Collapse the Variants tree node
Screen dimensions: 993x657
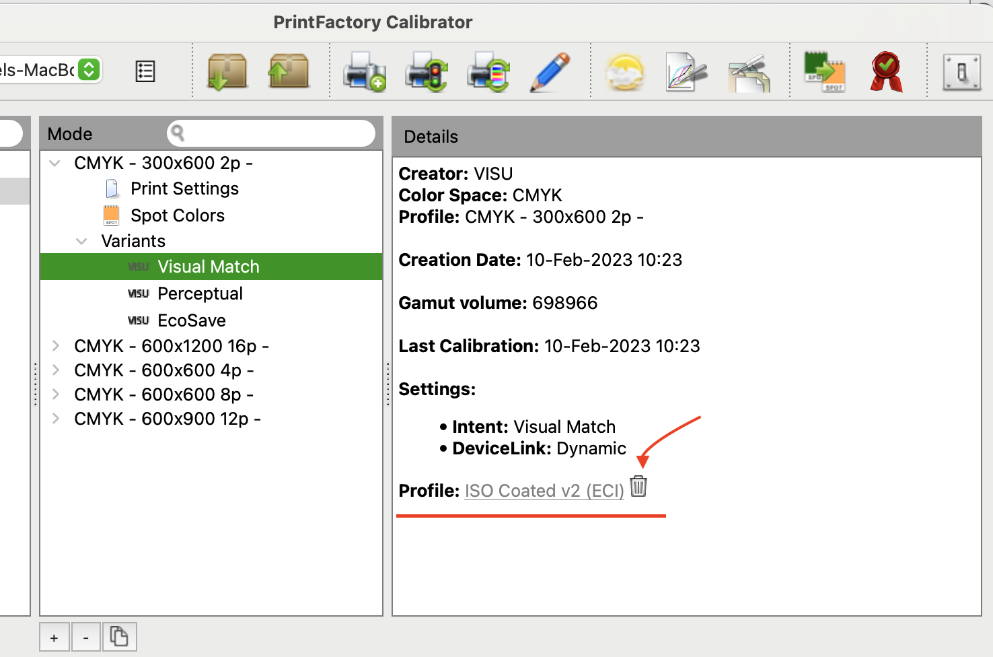pyautogui.click(x=81, y=241)
